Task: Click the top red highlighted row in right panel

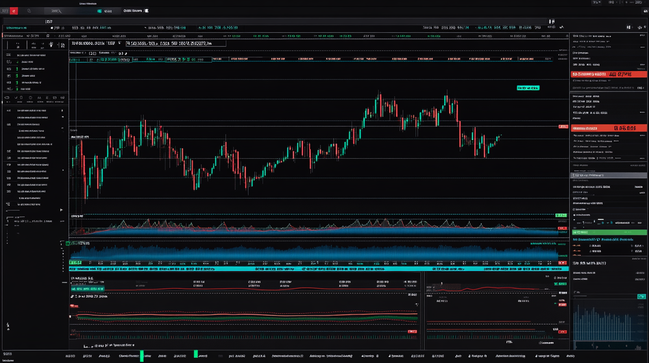Action: coord(609,75)
